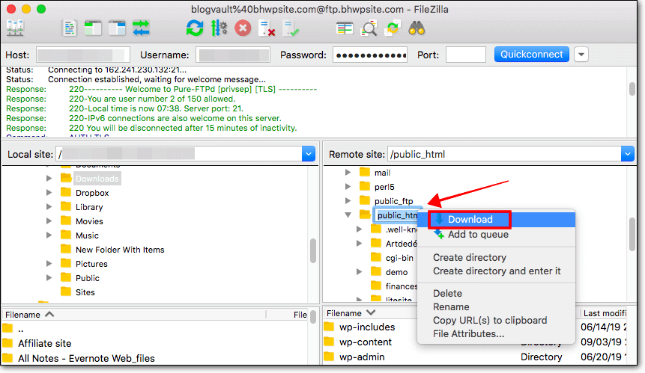Screen dimensions: 645x373
Task: Choose Add to queue menu item
Action: click(496, 234)
